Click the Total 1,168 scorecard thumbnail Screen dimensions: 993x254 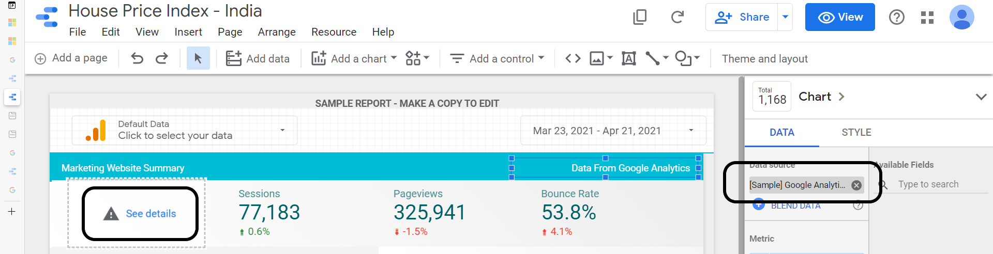772,97
